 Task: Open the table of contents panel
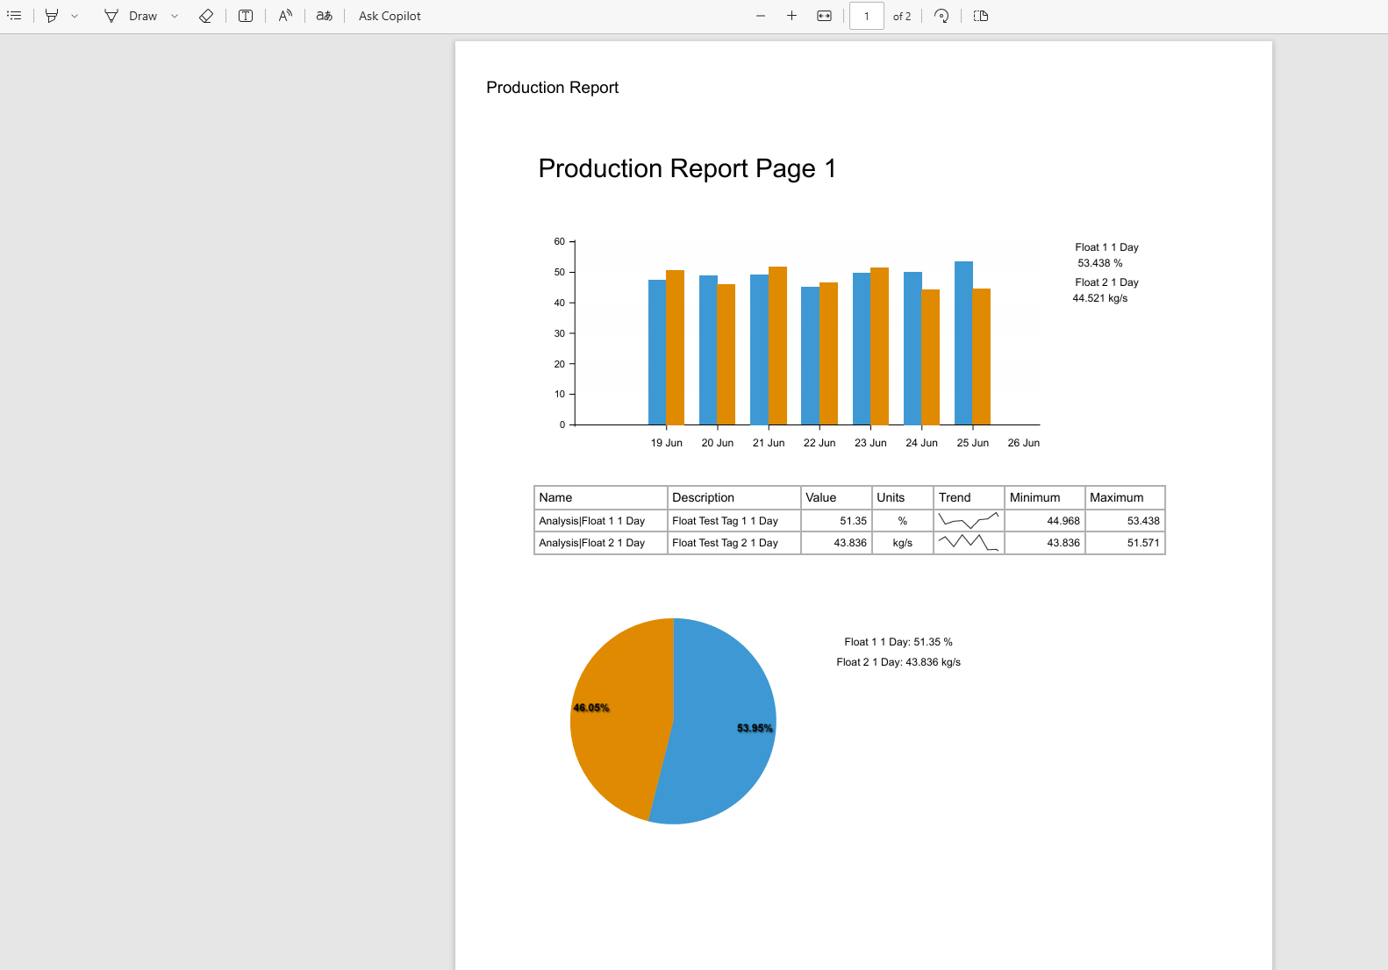coord(14,16)
